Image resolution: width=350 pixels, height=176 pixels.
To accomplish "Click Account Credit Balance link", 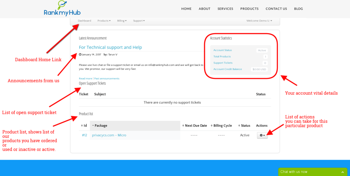I will tap(227, 69).
